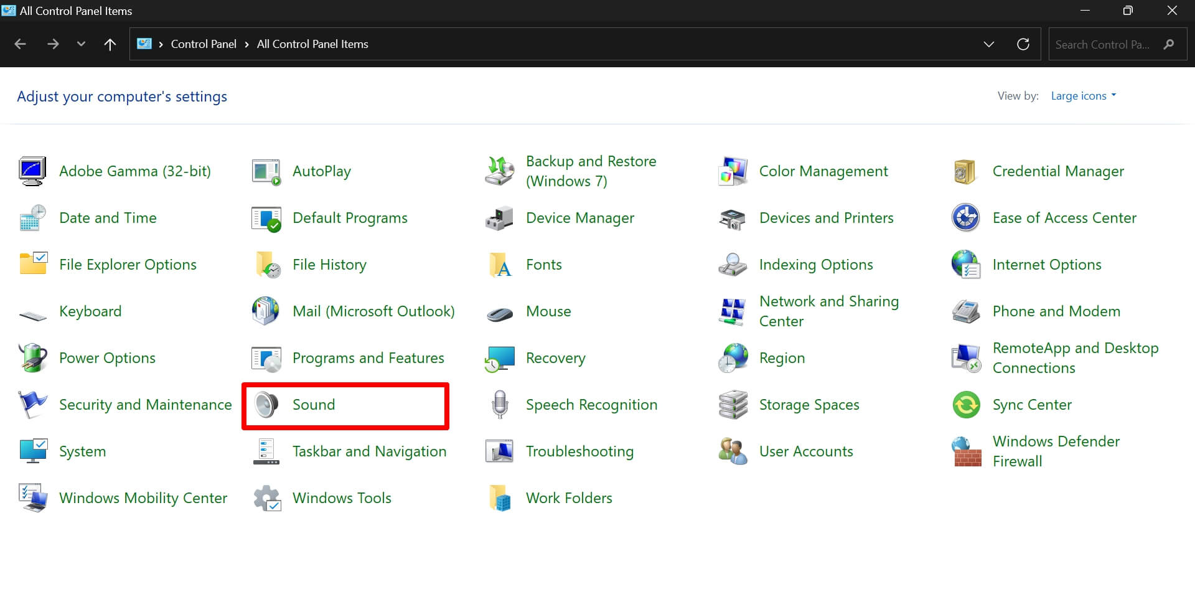Image resolution: width=1195 pixels, height=594 pixels.
Task: Open the View by Large icons dropdown
Action: (x=1083, y=96)
